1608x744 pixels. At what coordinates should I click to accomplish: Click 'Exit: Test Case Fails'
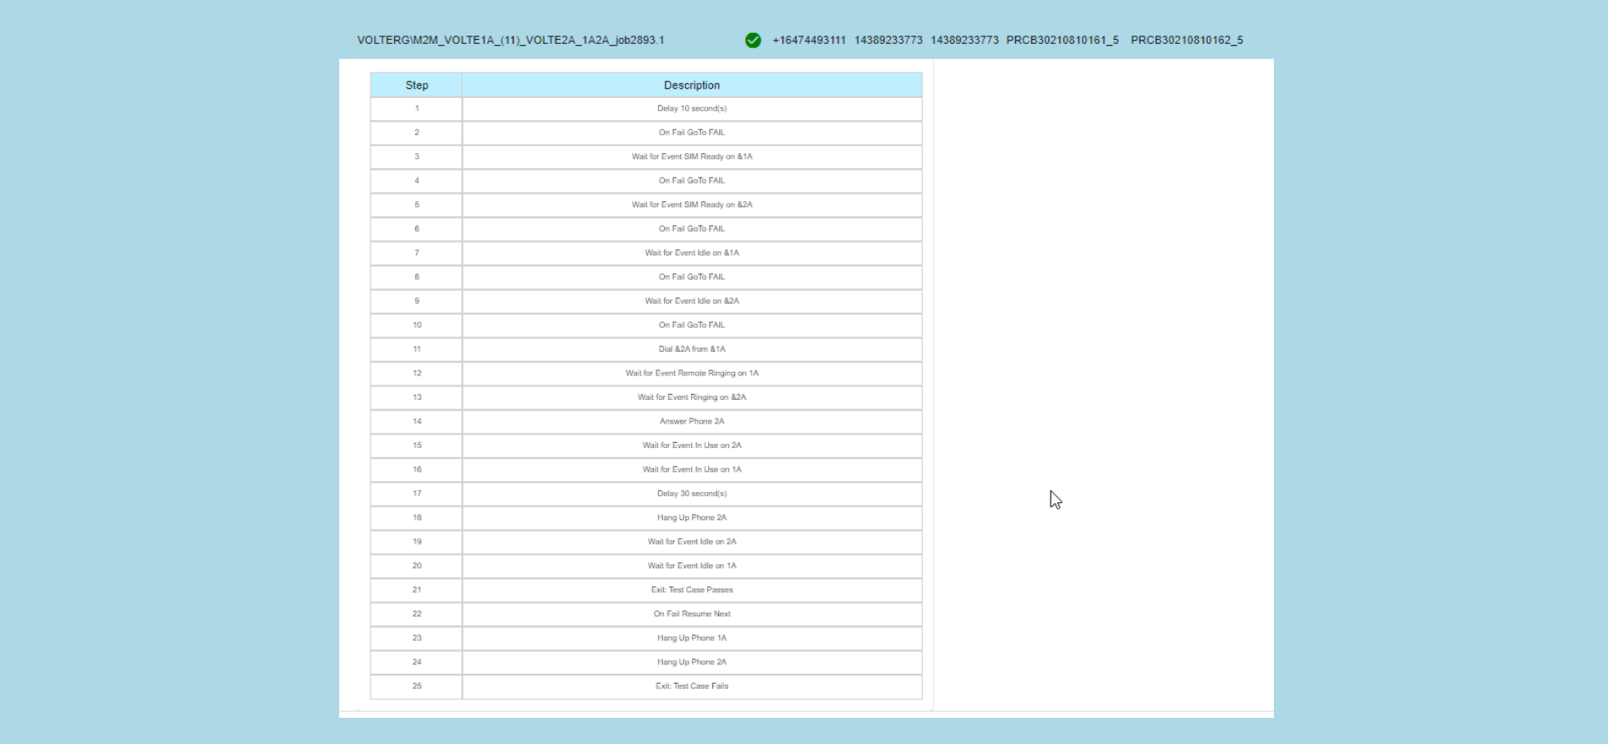coord(692,687)
